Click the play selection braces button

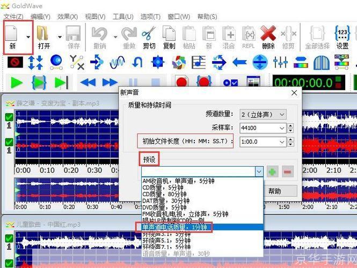point(39,82)
